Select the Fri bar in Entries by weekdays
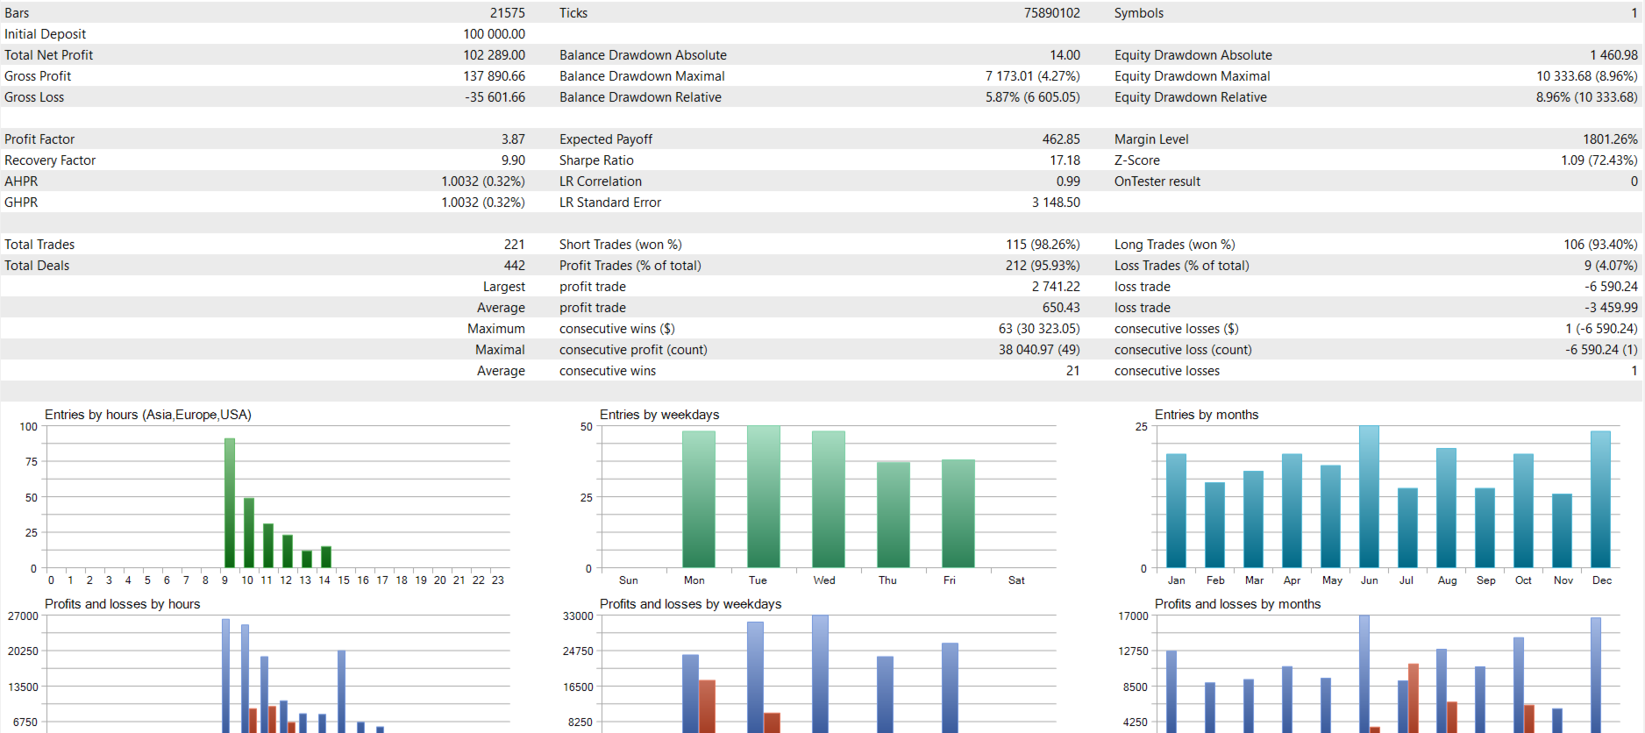Image resolution: width=1645 pixels, height=733 pixels. (x=958, y=513)
